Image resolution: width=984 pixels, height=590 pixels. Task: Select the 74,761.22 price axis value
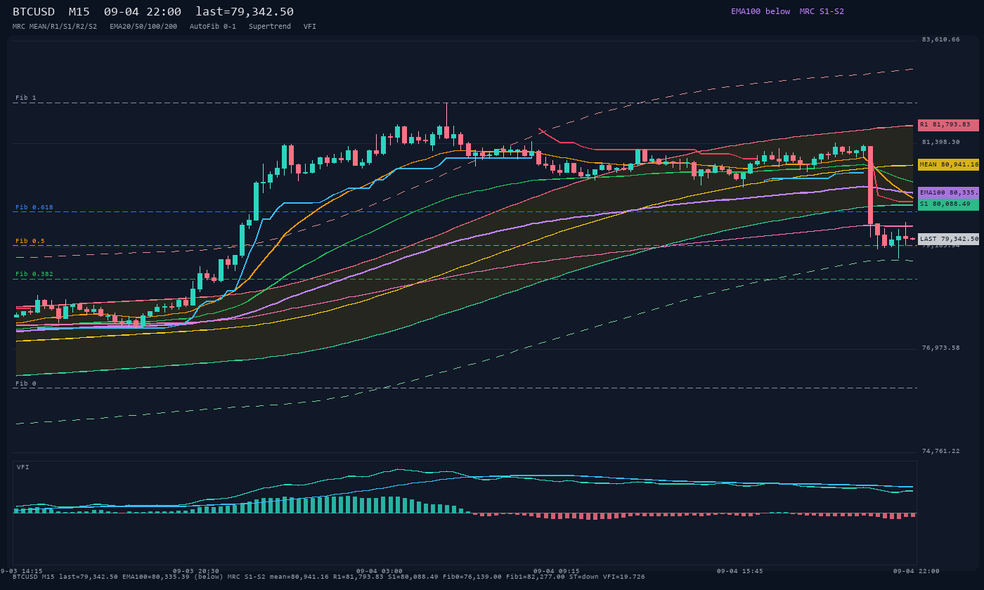(x=940, y=451)
